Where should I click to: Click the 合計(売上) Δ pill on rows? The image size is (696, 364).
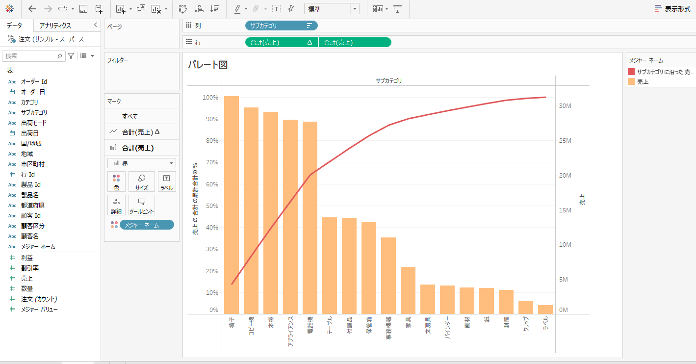coord(281,42)
